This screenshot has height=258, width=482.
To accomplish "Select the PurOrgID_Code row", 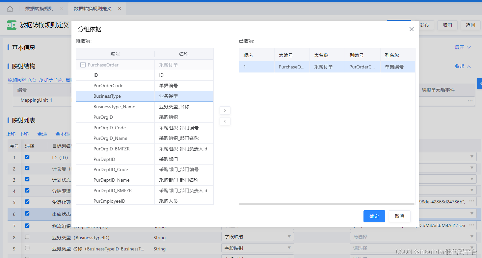I will tap(145, 128).
